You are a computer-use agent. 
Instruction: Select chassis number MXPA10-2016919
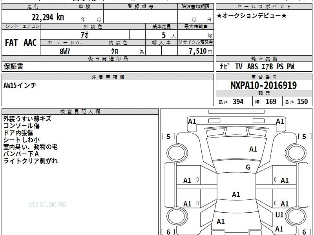click(x=264, y=85)
